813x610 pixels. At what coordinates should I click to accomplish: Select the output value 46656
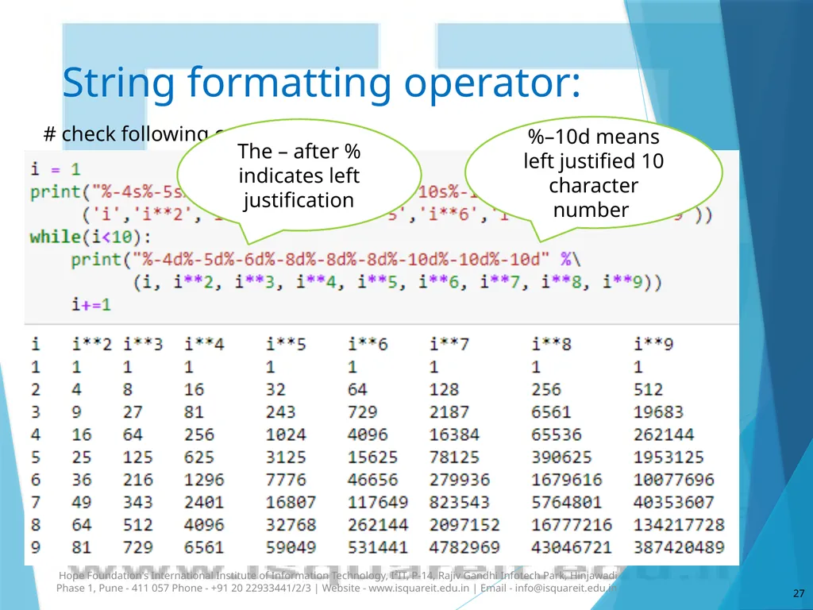click(373, 480)
